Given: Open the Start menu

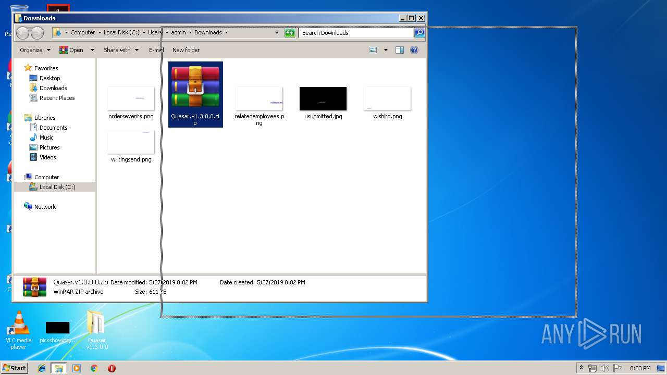Looking at the screenshot, I should click(15, 368).
